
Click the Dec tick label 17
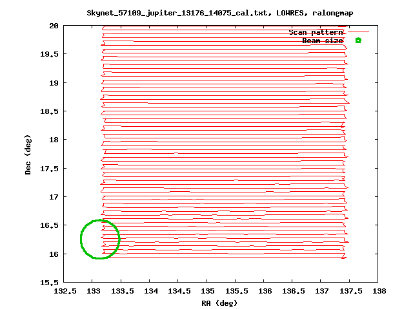coord(54,197)
